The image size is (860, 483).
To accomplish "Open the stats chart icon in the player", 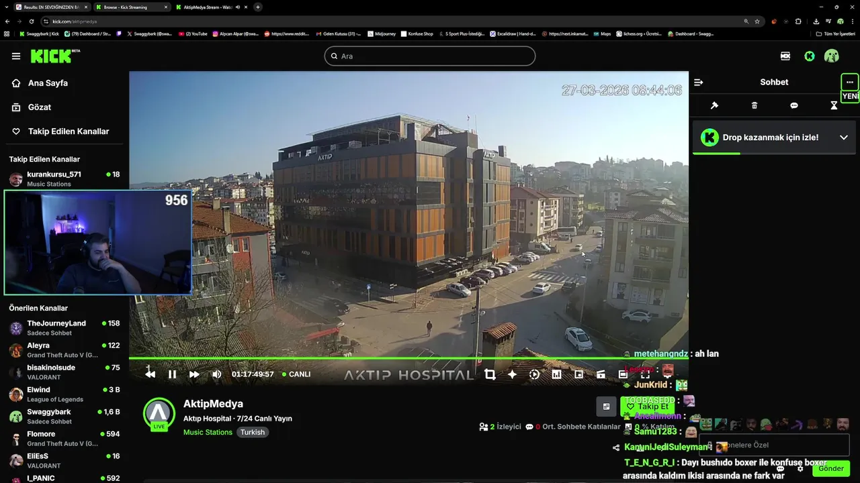I will pyautogui.click(x=556, y=374).
